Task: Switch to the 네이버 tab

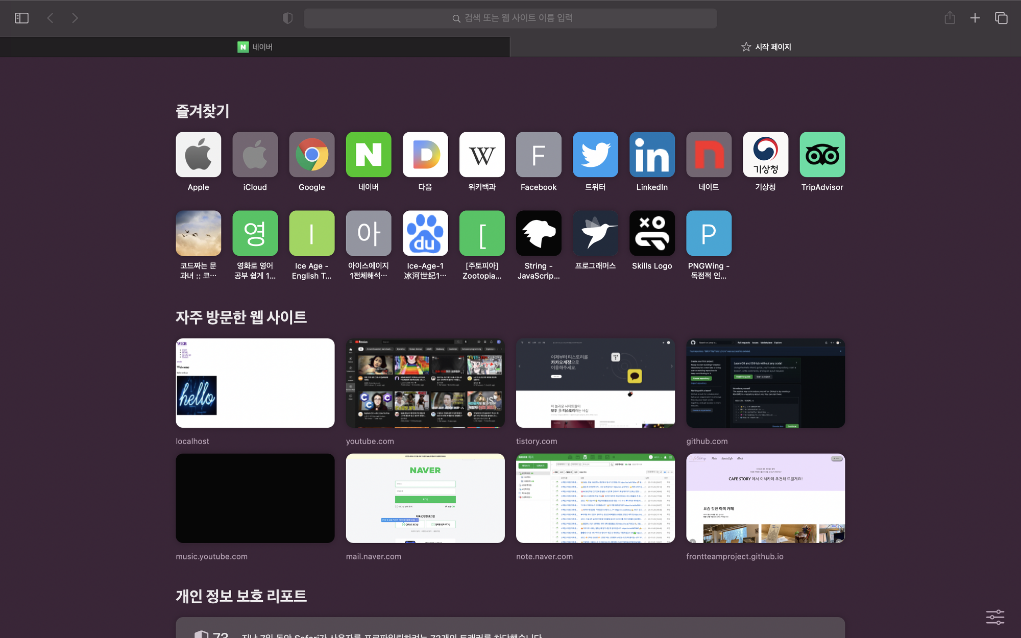Action: click(x=255, y=47)
